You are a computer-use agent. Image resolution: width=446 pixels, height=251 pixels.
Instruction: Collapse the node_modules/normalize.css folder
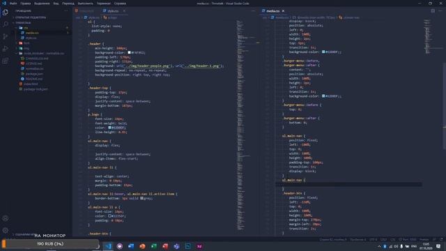pyautogui.click(x=44, y=53)
